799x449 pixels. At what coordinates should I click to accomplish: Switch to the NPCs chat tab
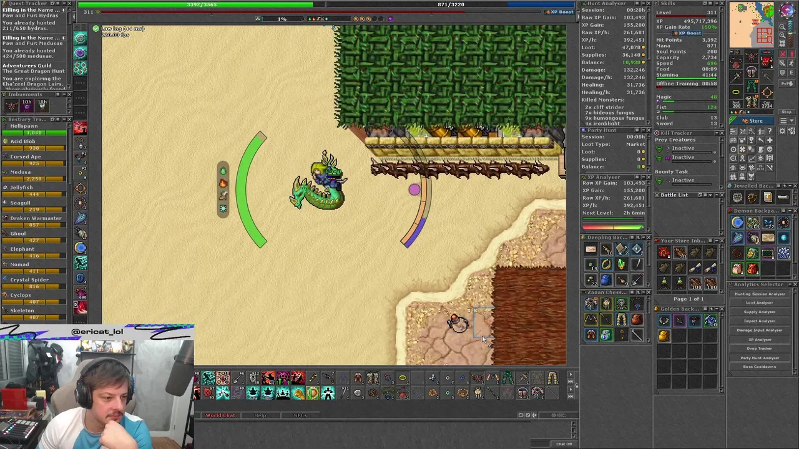pyautogui.click(x=300, y=415)
